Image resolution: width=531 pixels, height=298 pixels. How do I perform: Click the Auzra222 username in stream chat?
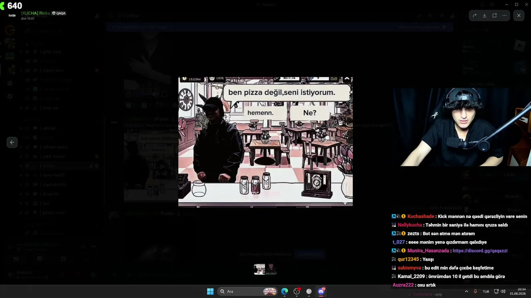pyautogui.click(x=403, y=285)
